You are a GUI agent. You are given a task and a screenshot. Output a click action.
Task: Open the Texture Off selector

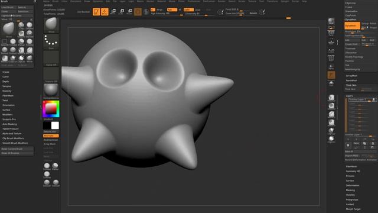(x=51, y=75)
